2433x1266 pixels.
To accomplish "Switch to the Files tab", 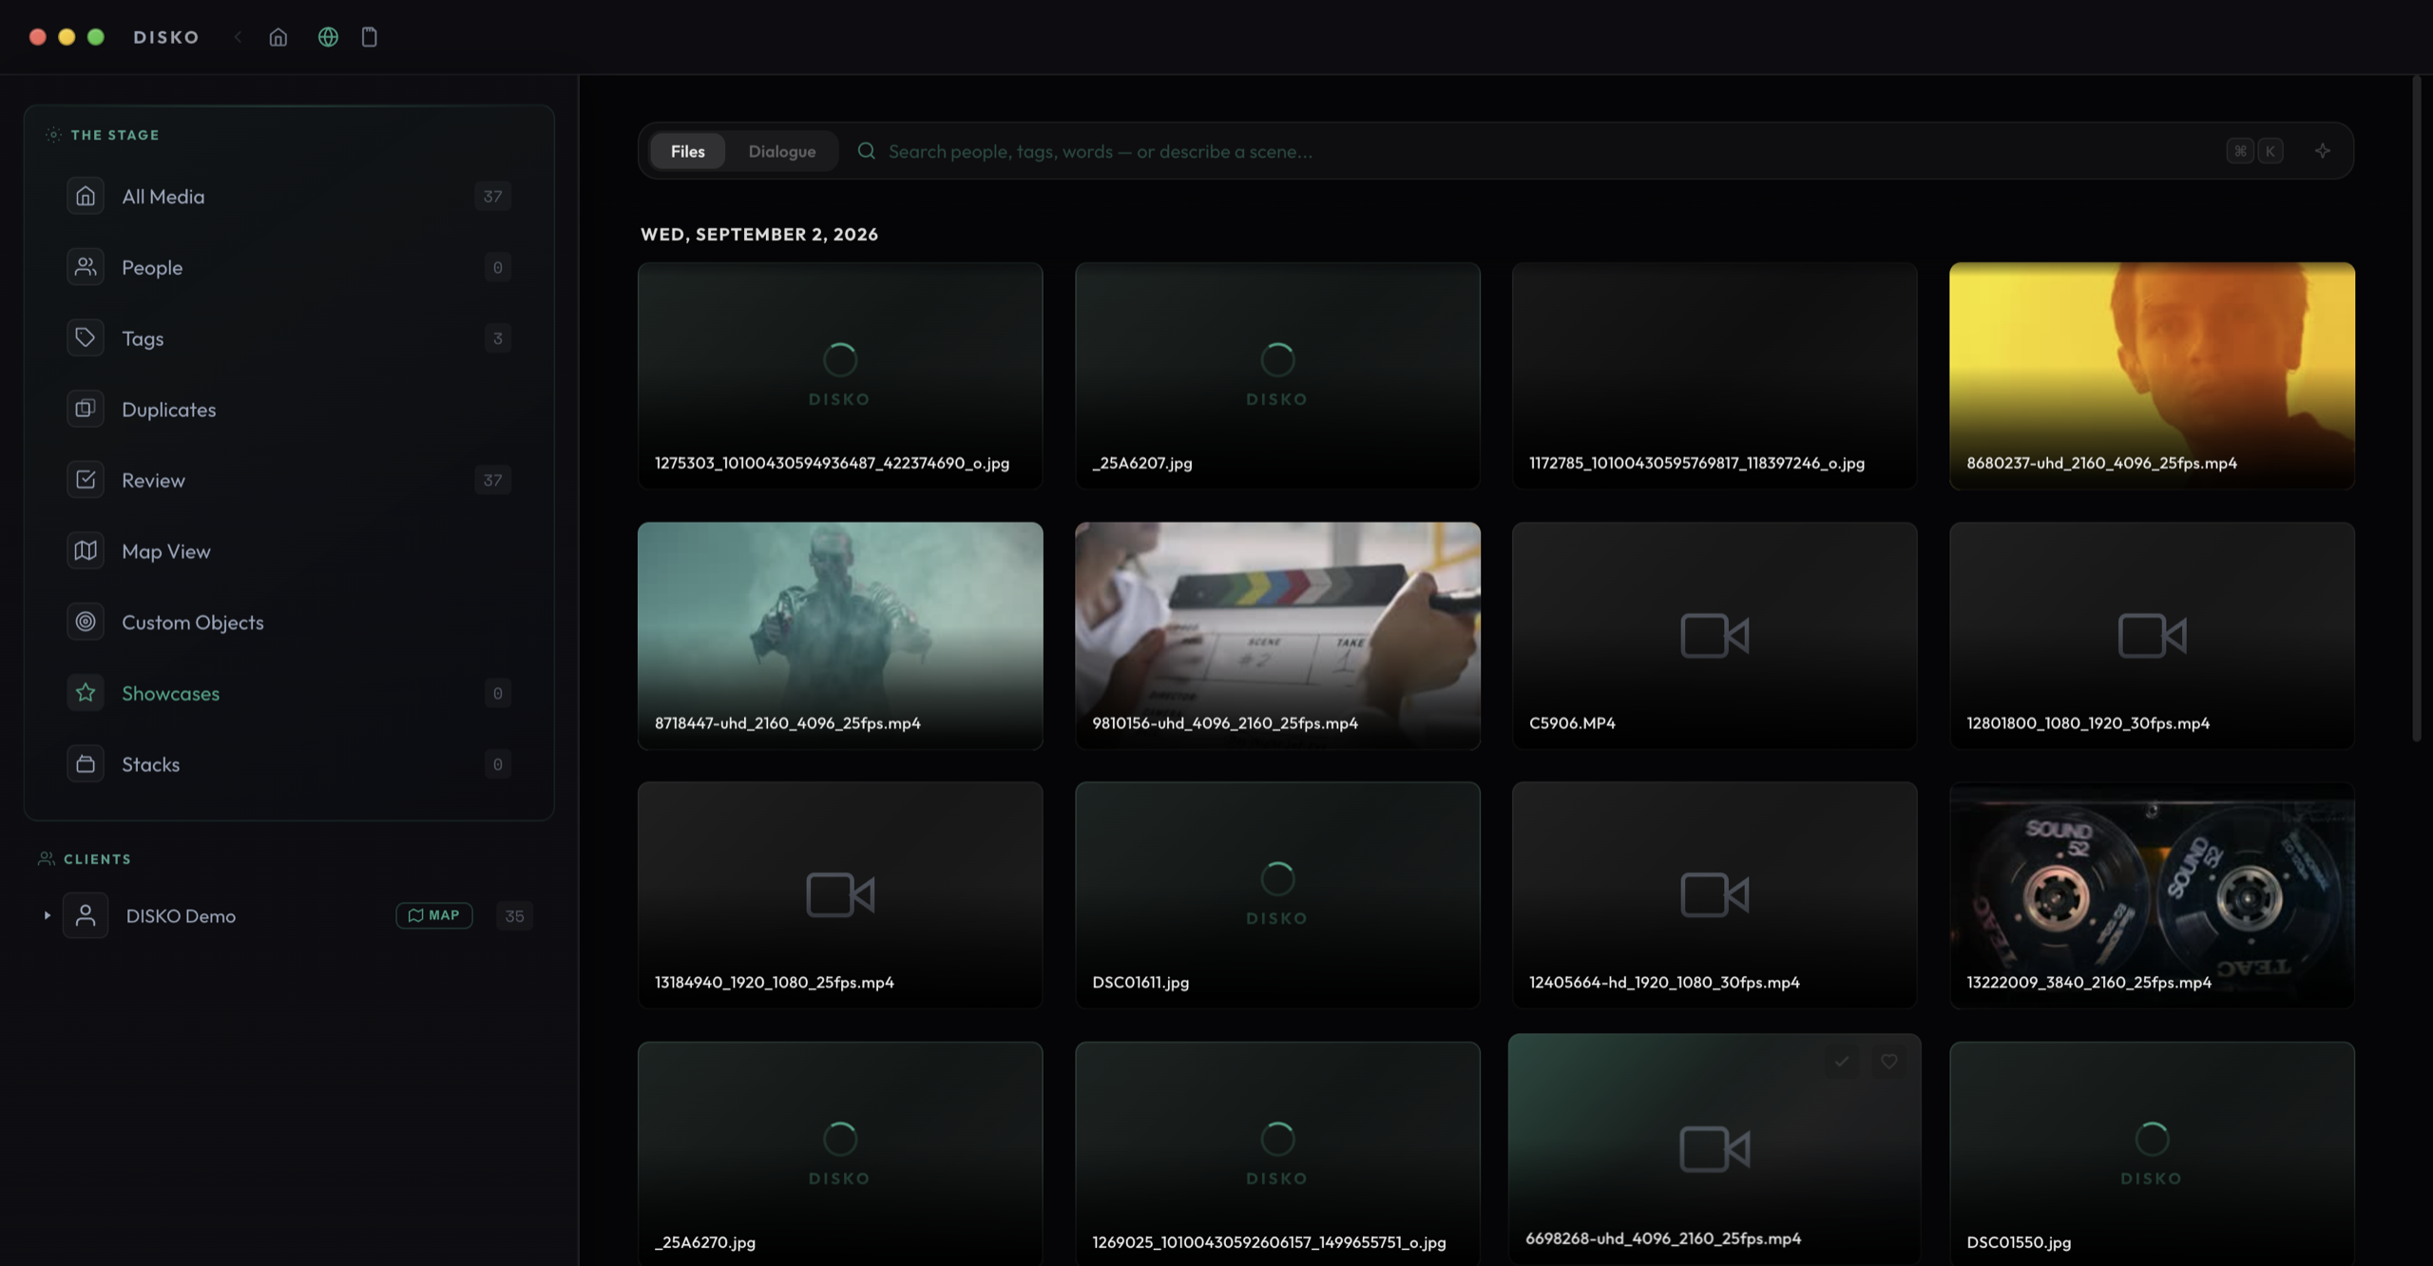I will (687, 151).
